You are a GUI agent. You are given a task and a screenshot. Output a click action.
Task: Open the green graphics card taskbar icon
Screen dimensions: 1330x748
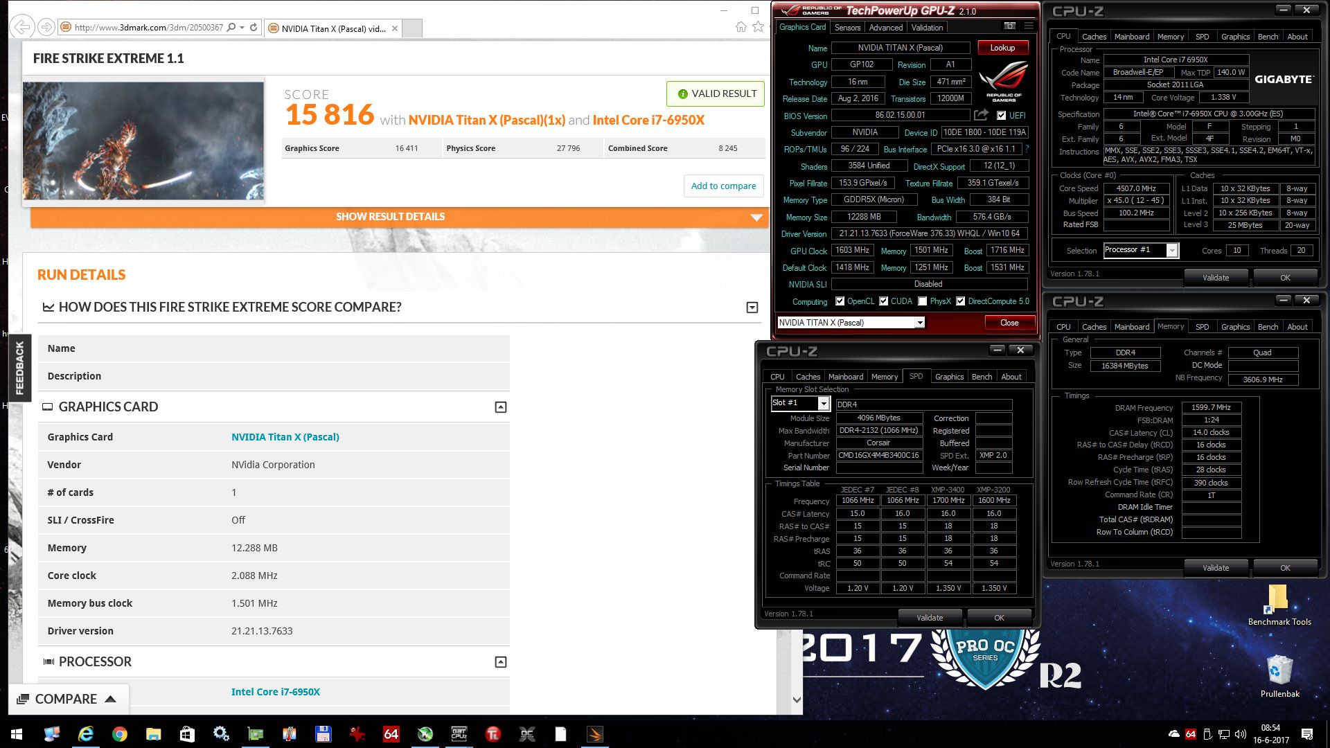pyautogui.click(x=256, y=734)
